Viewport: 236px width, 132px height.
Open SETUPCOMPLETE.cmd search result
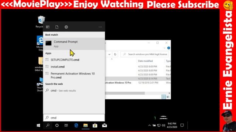(x=74, y=60)
